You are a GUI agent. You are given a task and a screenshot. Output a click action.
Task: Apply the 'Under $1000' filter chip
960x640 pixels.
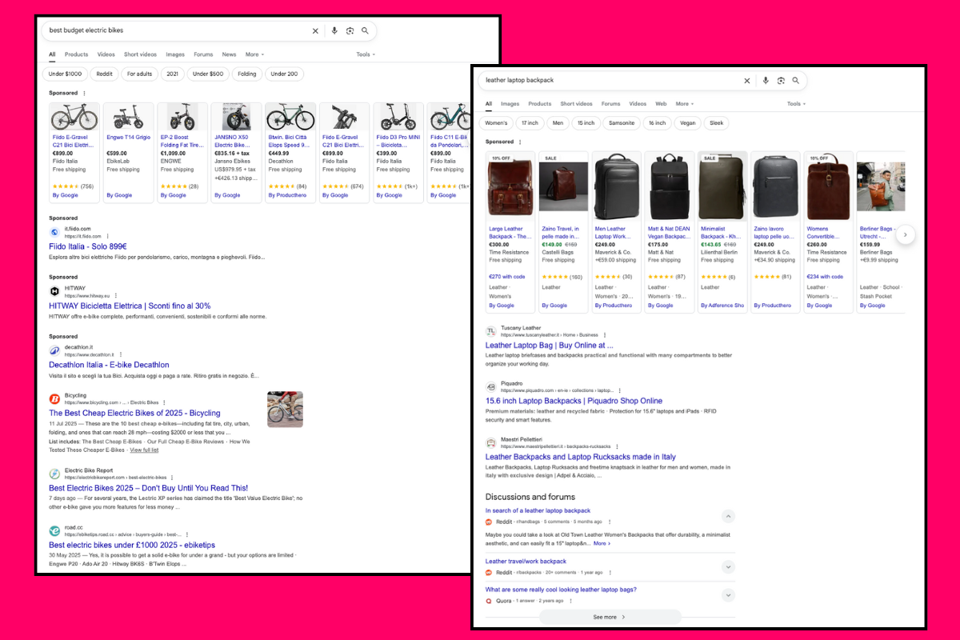(65, 74)
